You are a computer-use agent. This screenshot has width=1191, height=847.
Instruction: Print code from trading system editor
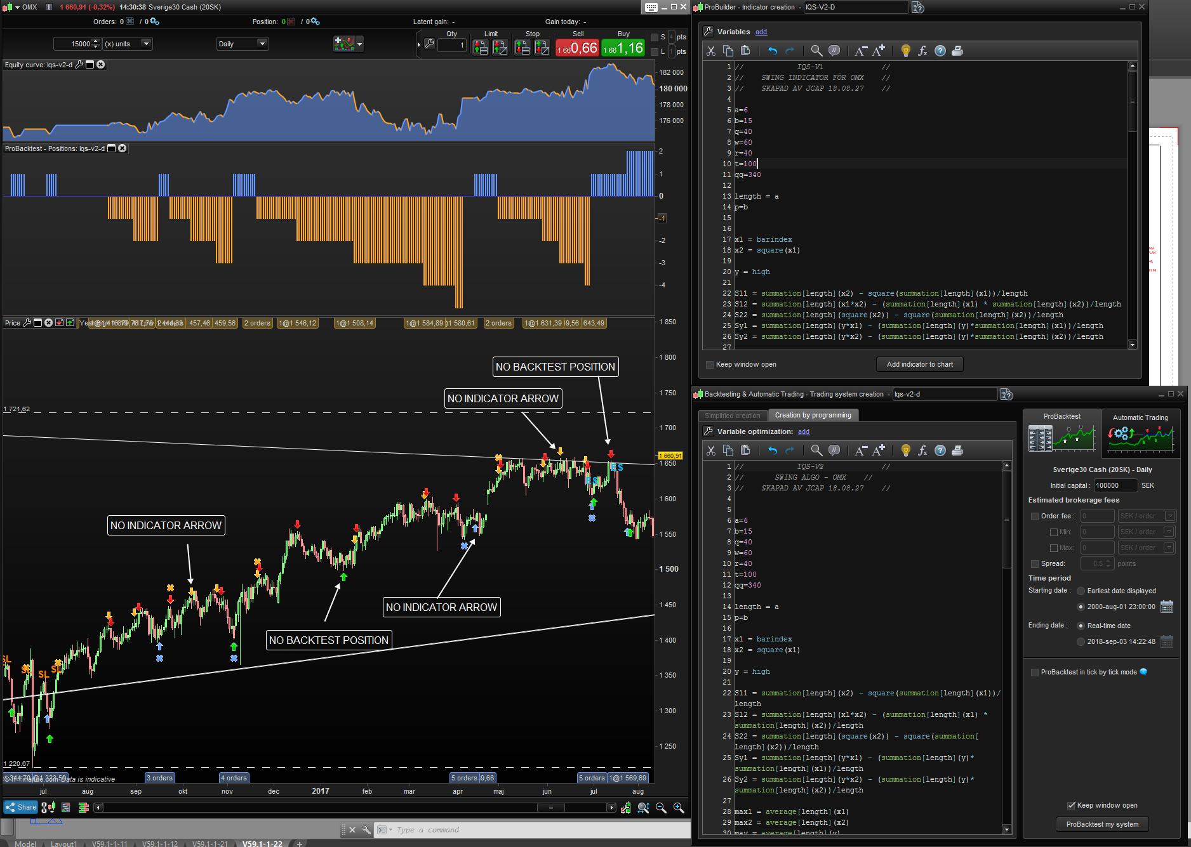tap(957, 450)
